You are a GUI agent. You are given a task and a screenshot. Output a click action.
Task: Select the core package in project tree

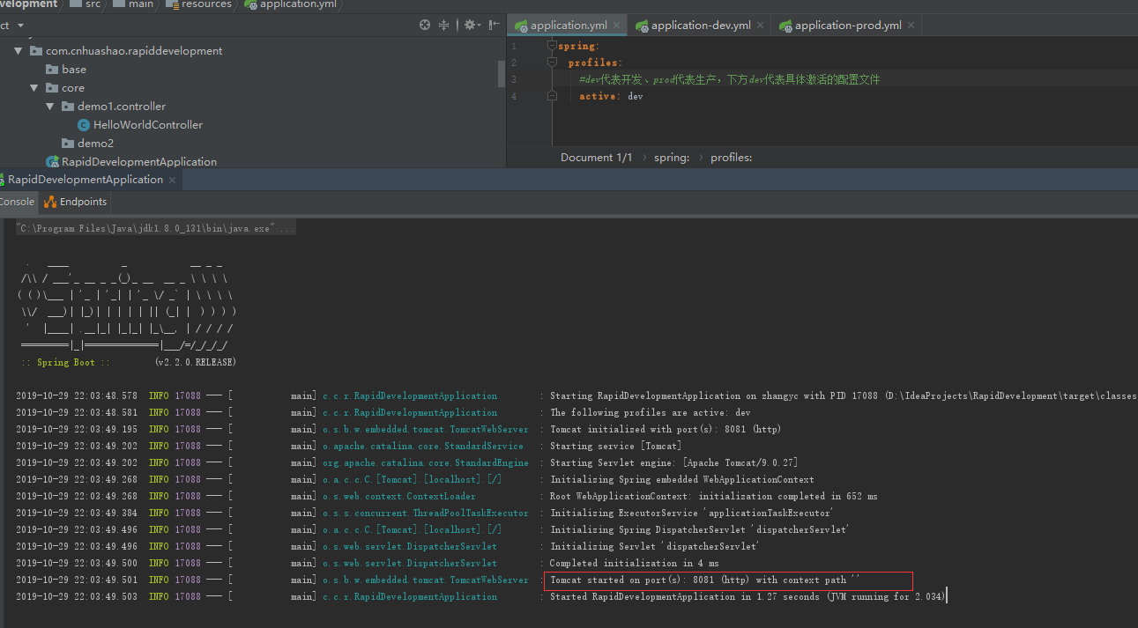(73, 88)
